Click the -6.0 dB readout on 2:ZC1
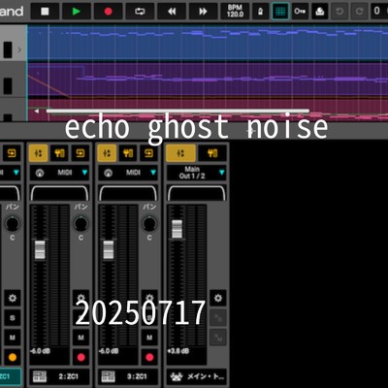 tap(41, 351)
